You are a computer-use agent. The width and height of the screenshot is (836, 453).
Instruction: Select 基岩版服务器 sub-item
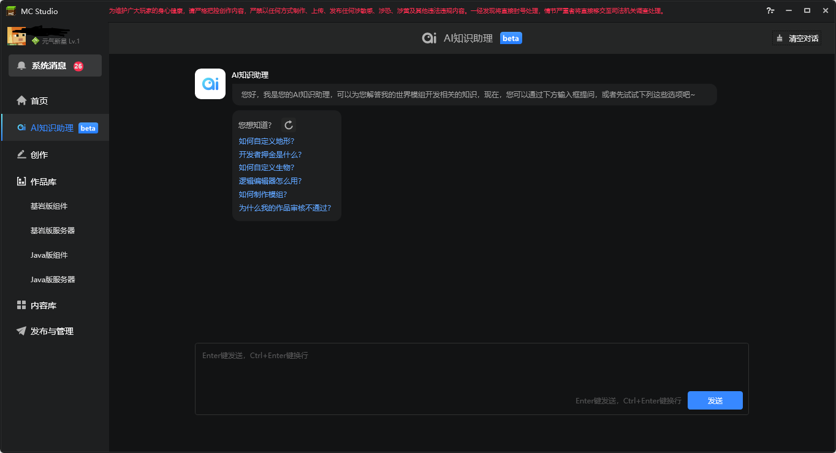[x=53, y=231]
